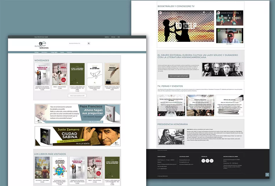Open the Europaedizioni.com footer link
Screen dimensions: 275x186
pyautogui.click(x=184, y=160)
